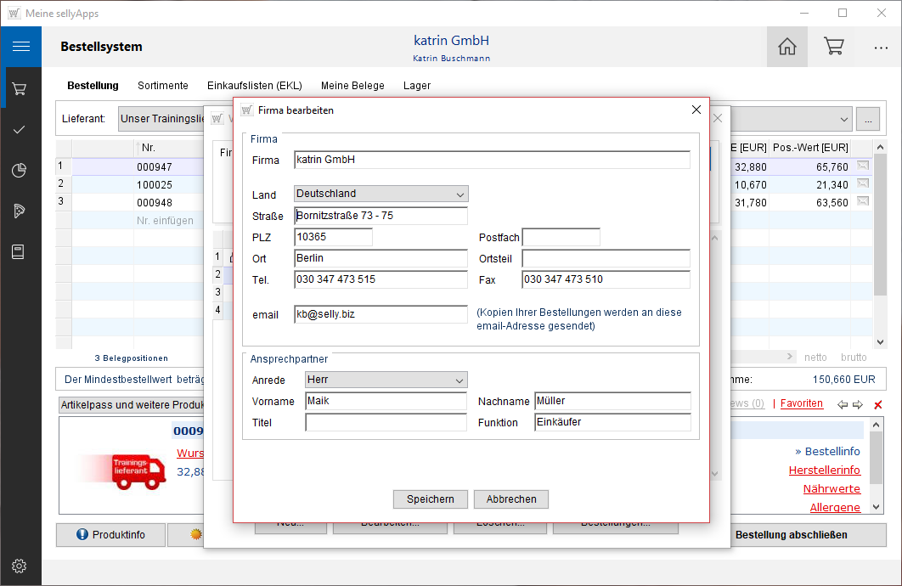The image size is (902, 586).
Task: Close the Firma bearbeiten dialog
Action: pyautogui.click(x=696, y=110)
